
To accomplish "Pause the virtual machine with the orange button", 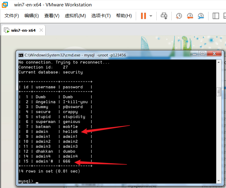I will pyautogui.click(x=143, y=16).
